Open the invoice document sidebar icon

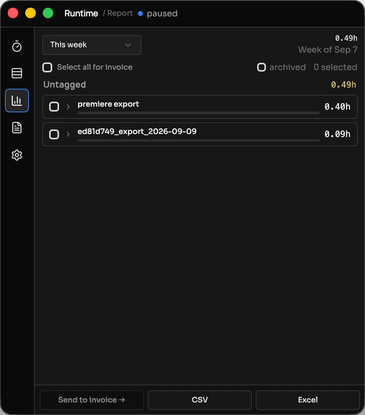pyautogui.click(x=17, y=128)
